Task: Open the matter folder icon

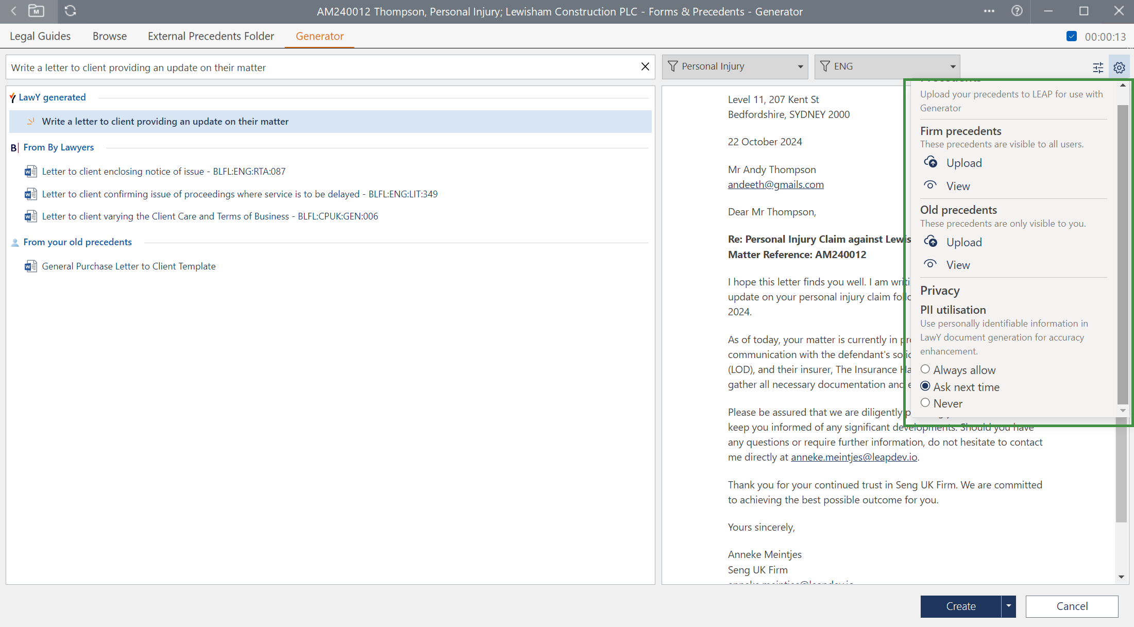Action: click(36, 11)
